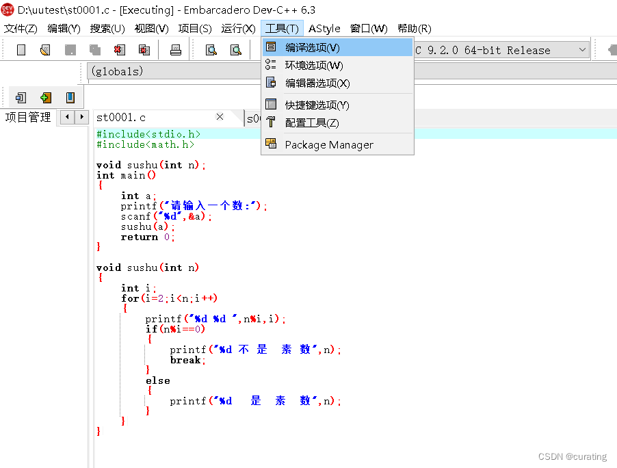This screenshot has height=468, width=617.
Task: Click the Dev-C++ logo in title bar
Action: click(8, 10)
